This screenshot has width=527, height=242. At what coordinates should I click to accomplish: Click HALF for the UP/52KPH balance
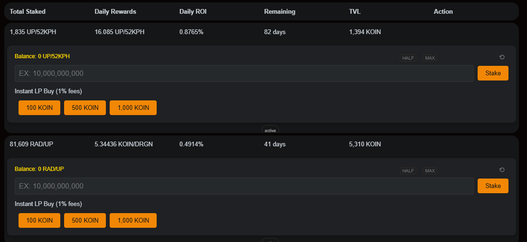[x=408, y=58]
